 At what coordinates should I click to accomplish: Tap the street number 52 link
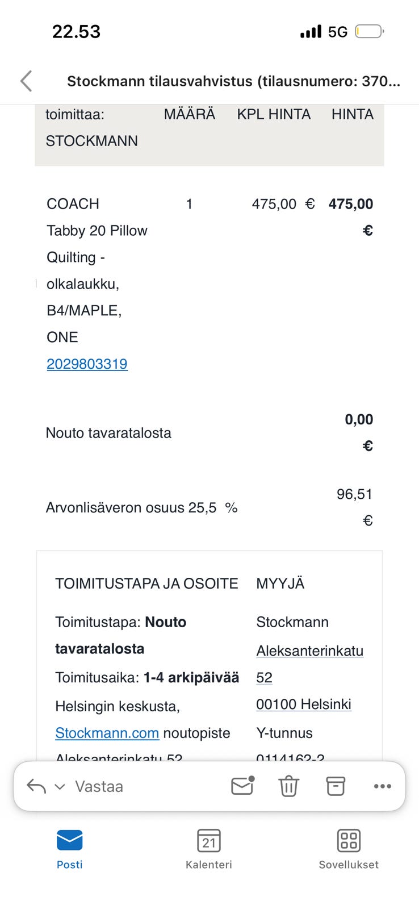click(x=265, y=677)
